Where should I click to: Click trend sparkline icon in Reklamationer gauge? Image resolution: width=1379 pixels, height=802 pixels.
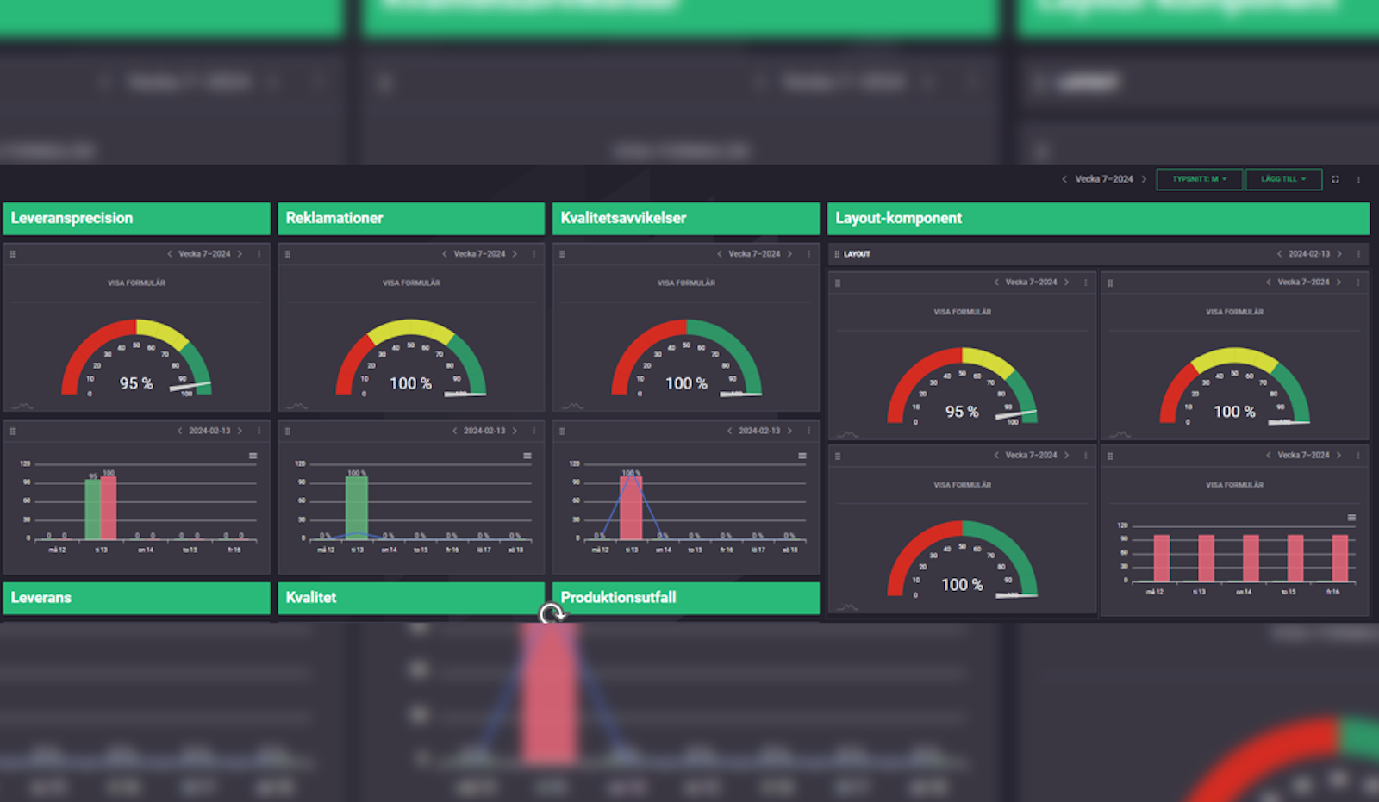[297, 406]
